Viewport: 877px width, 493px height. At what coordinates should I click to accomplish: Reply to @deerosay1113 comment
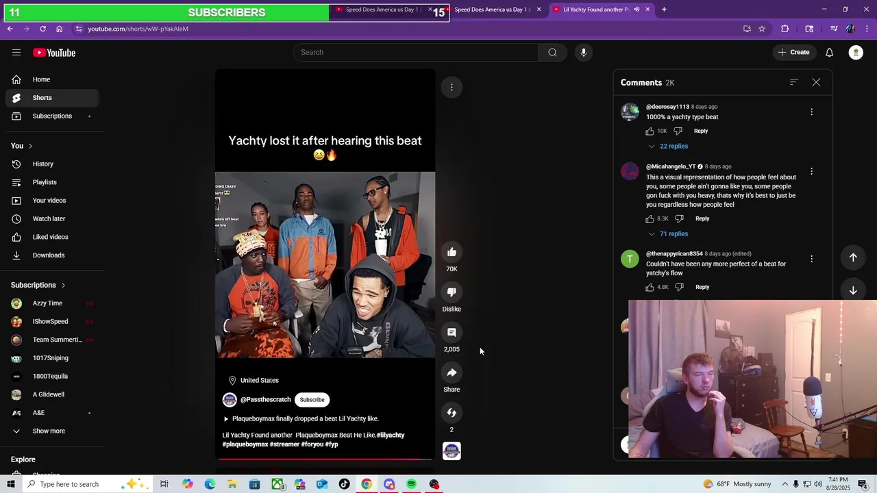701,131
